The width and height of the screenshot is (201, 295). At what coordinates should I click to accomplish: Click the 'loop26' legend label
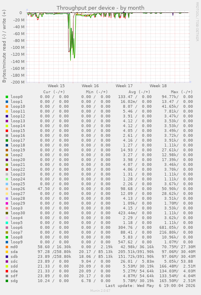pyautogui.click(x=18, y=189)
